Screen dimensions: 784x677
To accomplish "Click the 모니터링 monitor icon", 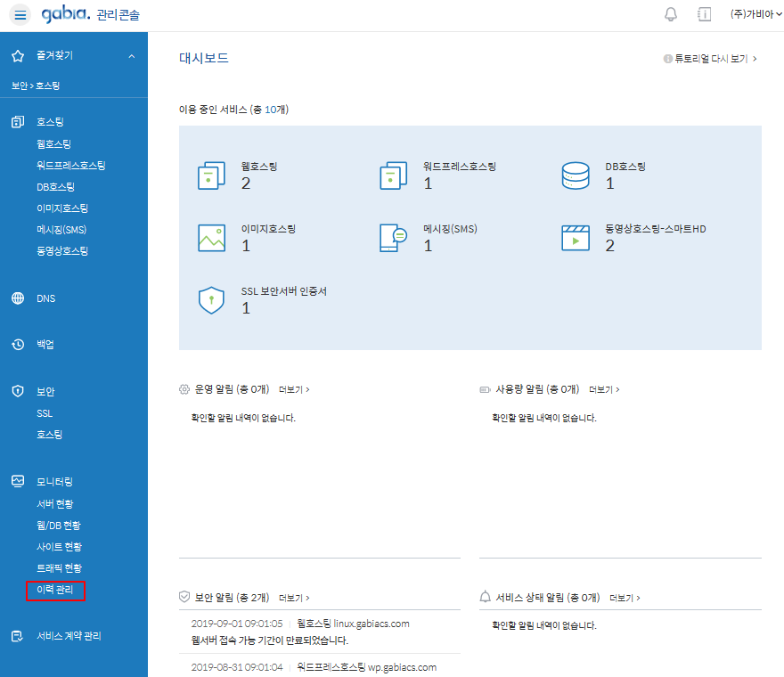I will (x=18, y=481).
